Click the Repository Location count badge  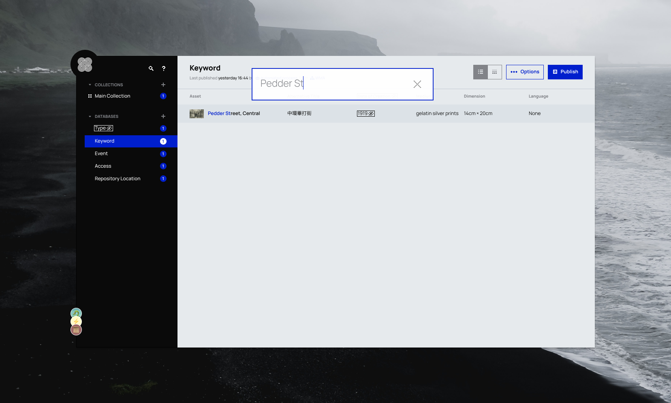tap(163, 179)
